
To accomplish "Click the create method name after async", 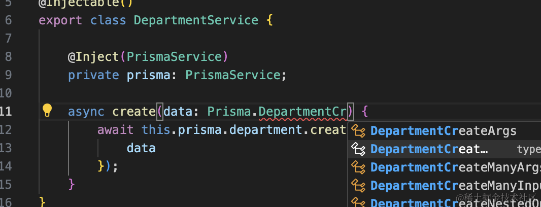I will click(133, 112).
